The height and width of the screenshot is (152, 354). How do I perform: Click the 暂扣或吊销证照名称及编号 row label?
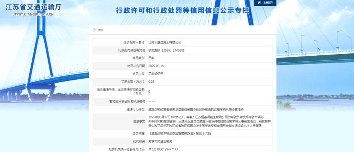(x=127, y=102)
